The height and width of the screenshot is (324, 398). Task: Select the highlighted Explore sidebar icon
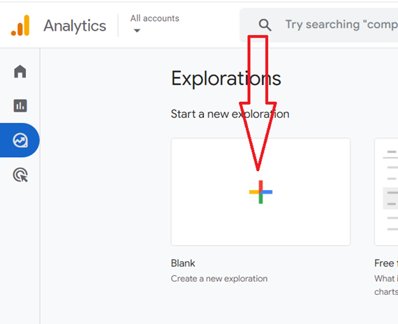coord(20,140)
